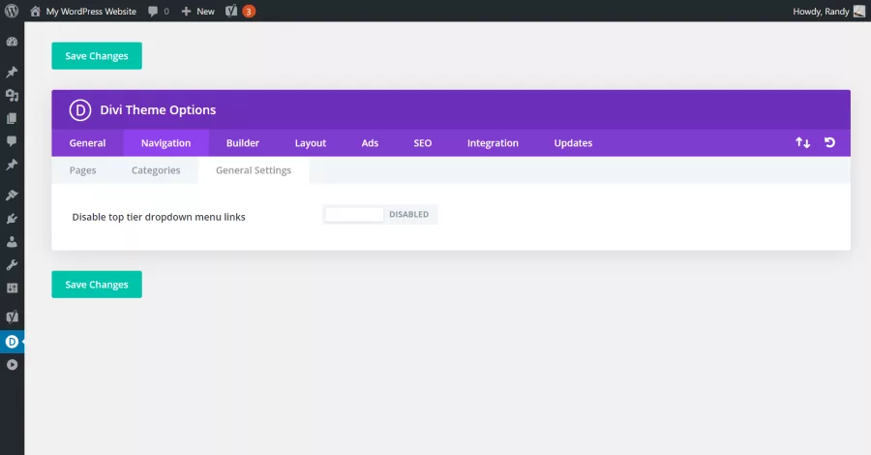Open the Tools wrench icon
This screenshot has height=455, width=871.
12,265
